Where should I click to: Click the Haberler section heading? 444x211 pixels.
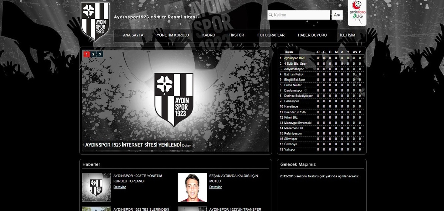tap(91, 164)
